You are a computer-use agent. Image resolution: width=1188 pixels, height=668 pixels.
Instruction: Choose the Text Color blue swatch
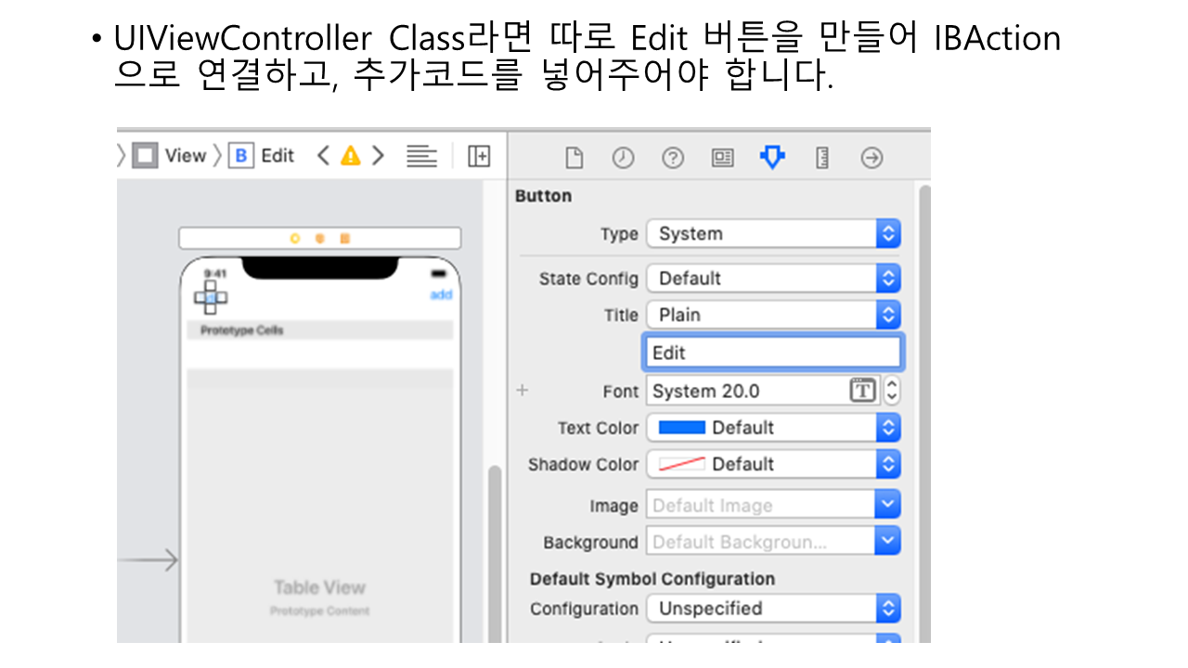point(681,428)
